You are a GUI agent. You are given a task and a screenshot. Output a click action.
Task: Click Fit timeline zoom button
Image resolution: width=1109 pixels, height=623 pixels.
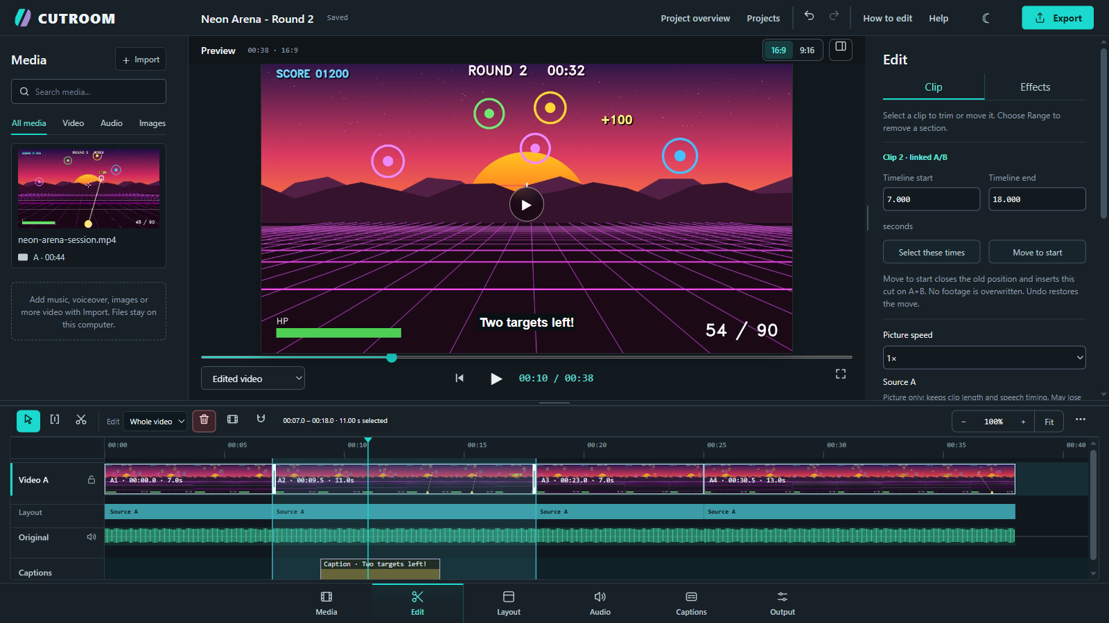click(x=1049, y=422)
